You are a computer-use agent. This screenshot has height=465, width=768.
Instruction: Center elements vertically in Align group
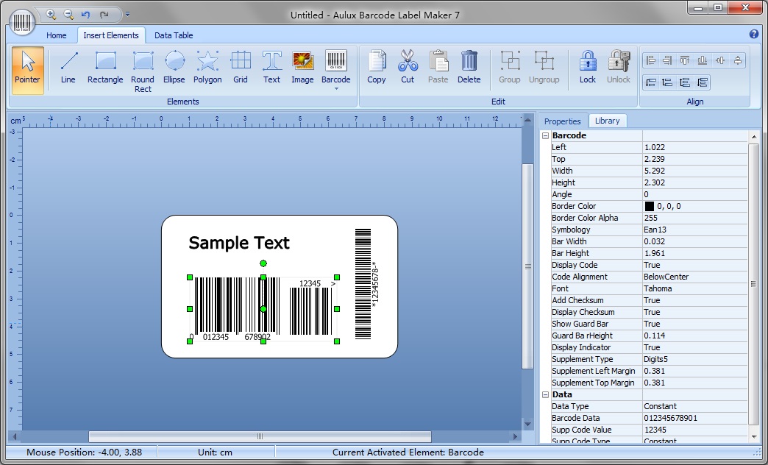738,61
